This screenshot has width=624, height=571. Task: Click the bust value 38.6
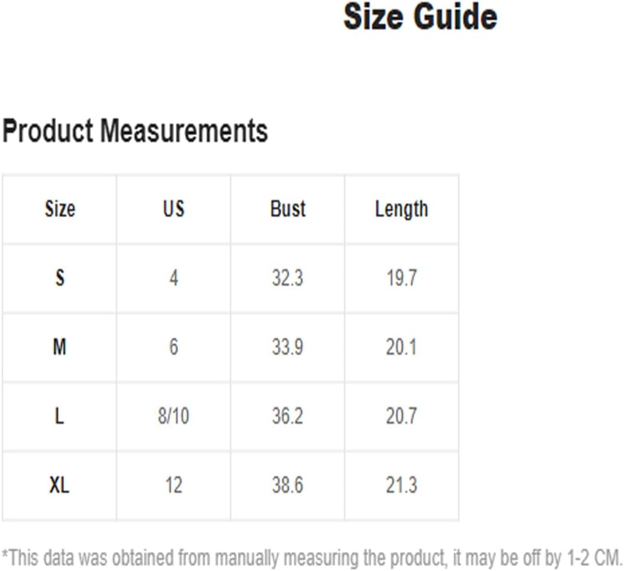point(288,485)
